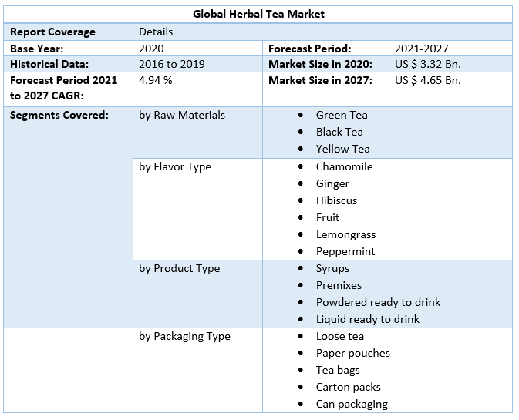The image size is (519, 420).
Task: Select the Chamomile bullet item
Action: (x=344, y=166)
